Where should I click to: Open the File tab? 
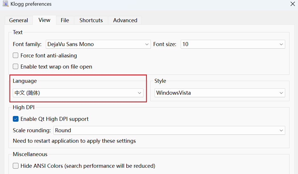click(65, 20)
